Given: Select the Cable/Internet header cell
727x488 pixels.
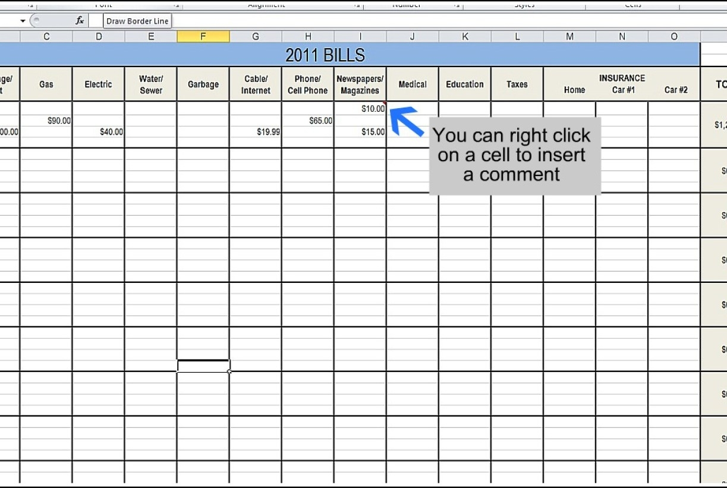Looking at the screenshot, I should [x=256, y=84].
